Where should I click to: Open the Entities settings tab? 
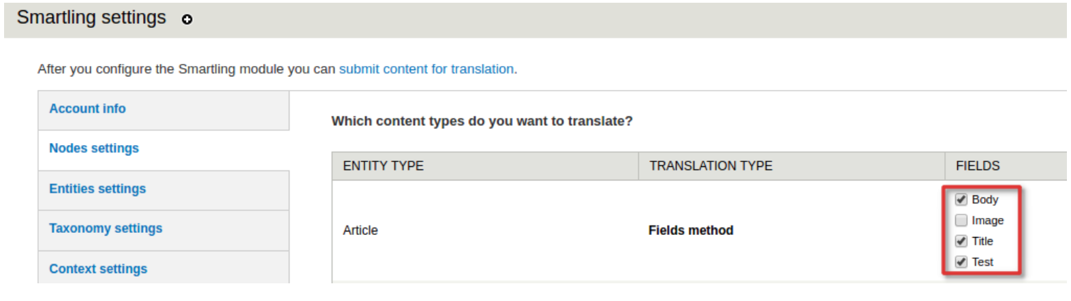[97, 189]
